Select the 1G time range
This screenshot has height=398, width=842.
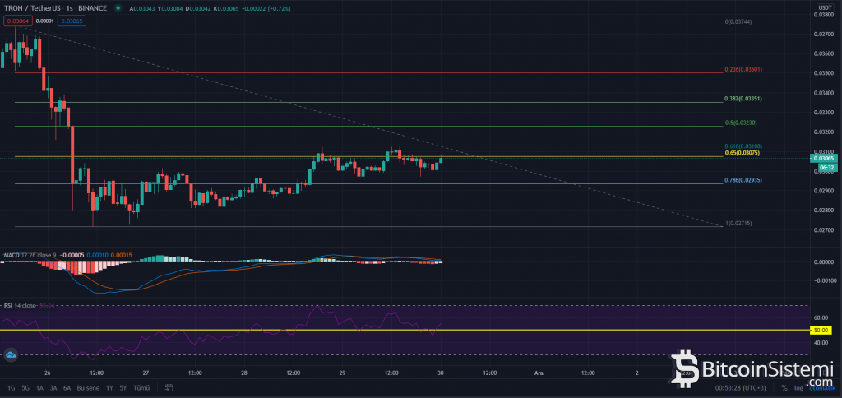[x=12, y=388]
